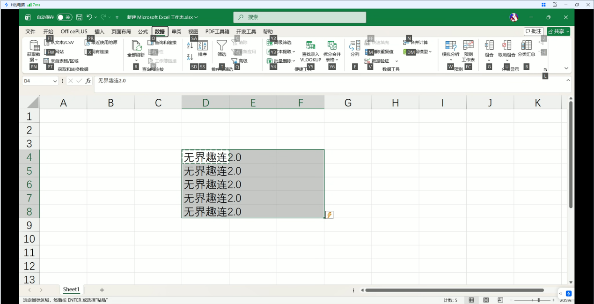The height and width of the screenshot is (304, 594).
Task: Open the 模拟分析 (What-If Analysis) dropdown
Action: click(451, 59)
